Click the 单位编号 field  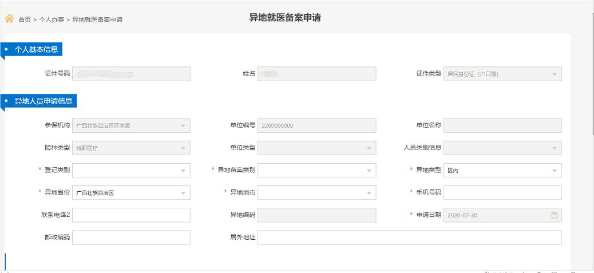coord(316,125)
